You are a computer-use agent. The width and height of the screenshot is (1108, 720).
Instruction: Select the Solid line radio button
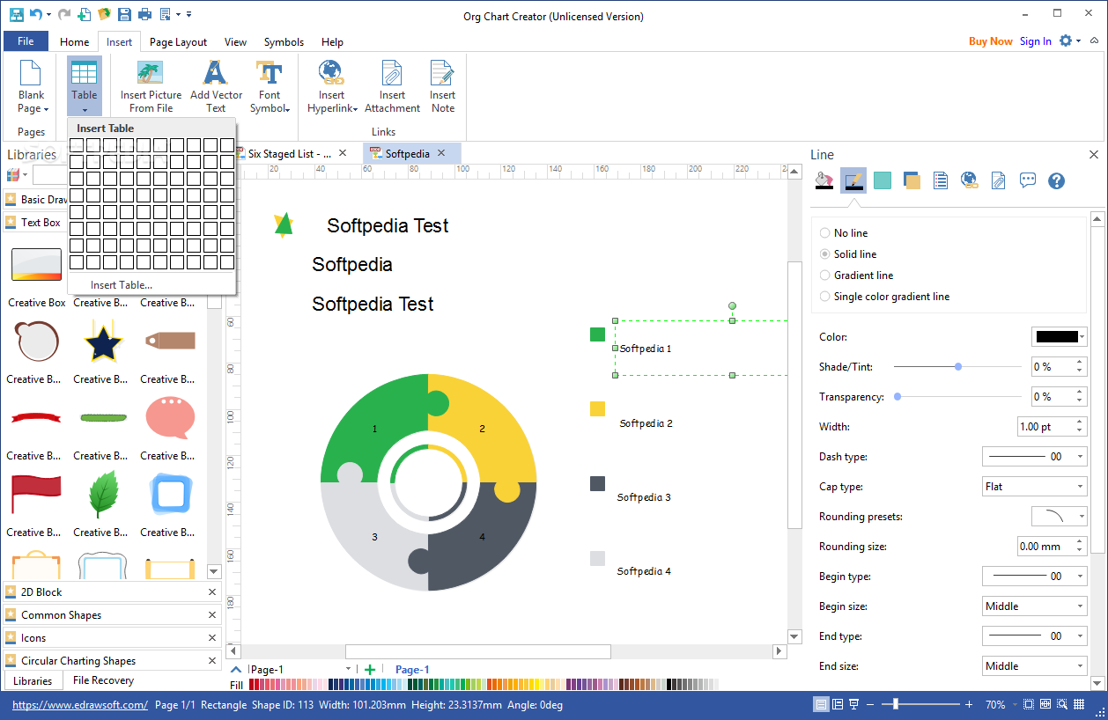tap(824, 254)
